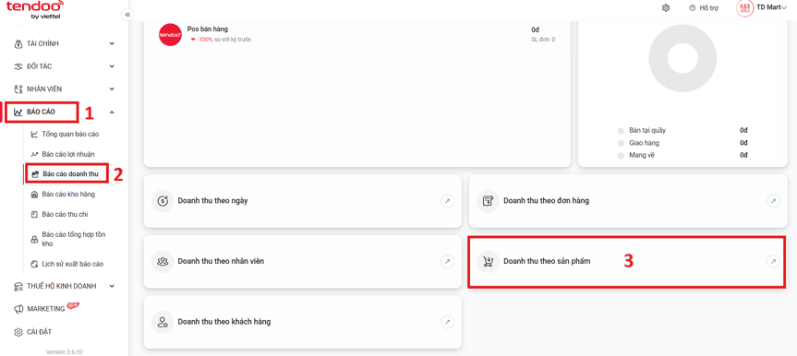Collapse the BÁO CÁO menu chevron

coord(112,112)
